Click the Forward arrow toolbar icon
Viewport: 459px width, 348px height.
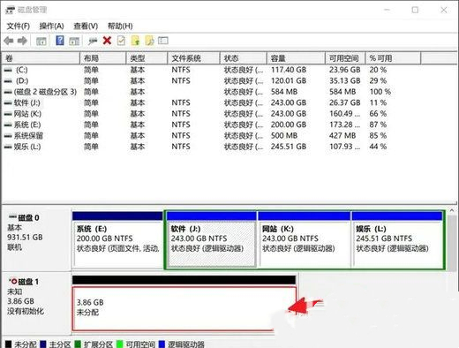click(x=22, y=41)
